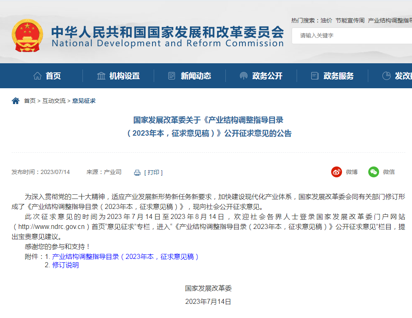Share via the red Weibo icon
The width and height of the screenshot is (412, 318).
tap(337, 172)
